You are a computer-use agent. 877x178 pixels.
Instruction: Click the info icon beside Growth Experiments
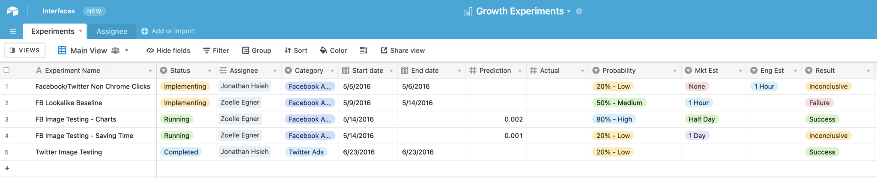[x=579, y=12]
